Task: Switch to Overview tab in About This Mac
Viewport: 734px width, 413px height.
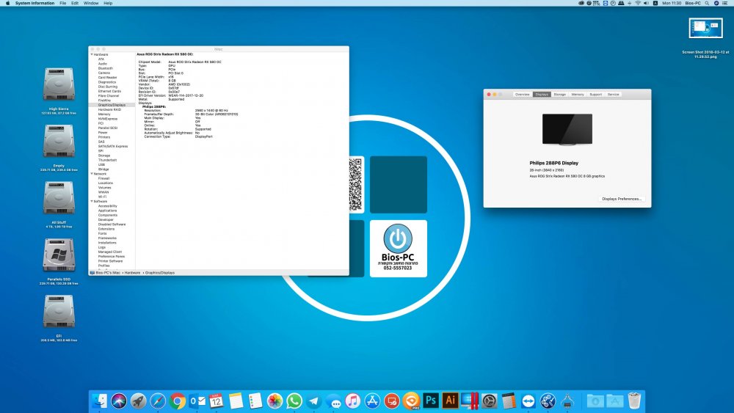Action: 523,95
